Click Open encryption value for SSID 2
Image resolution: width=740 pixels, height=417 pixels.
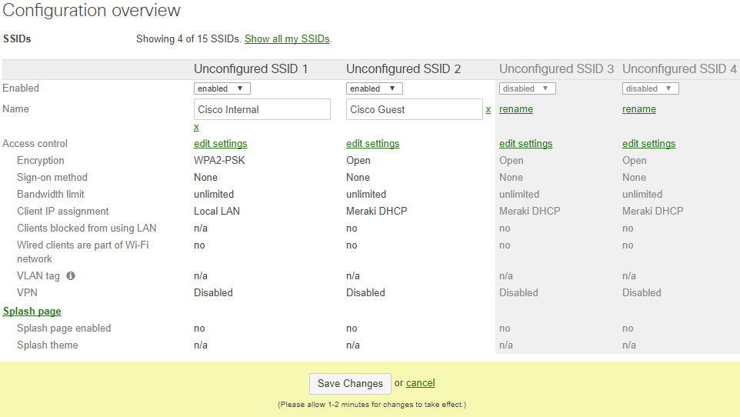tap(358, 161)
